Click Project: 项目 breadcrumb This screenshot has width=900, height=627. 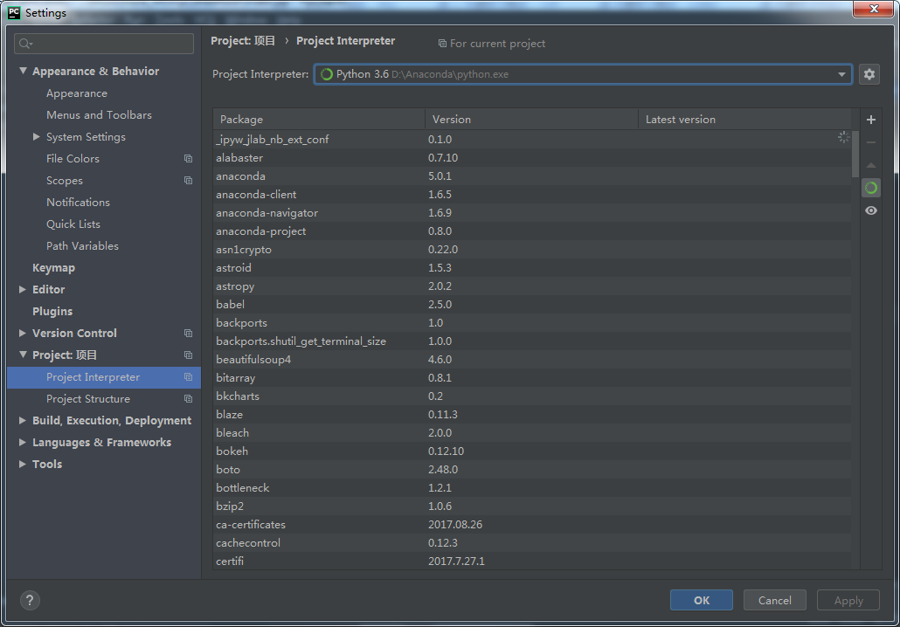click(243, 41)
